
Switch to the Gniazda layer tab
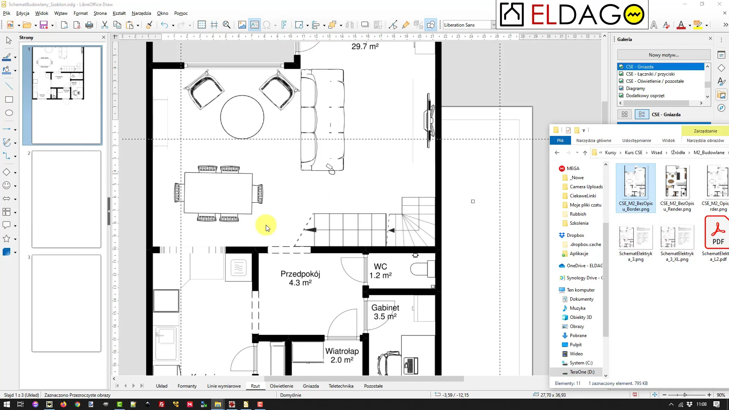click(x=311, y=386)
